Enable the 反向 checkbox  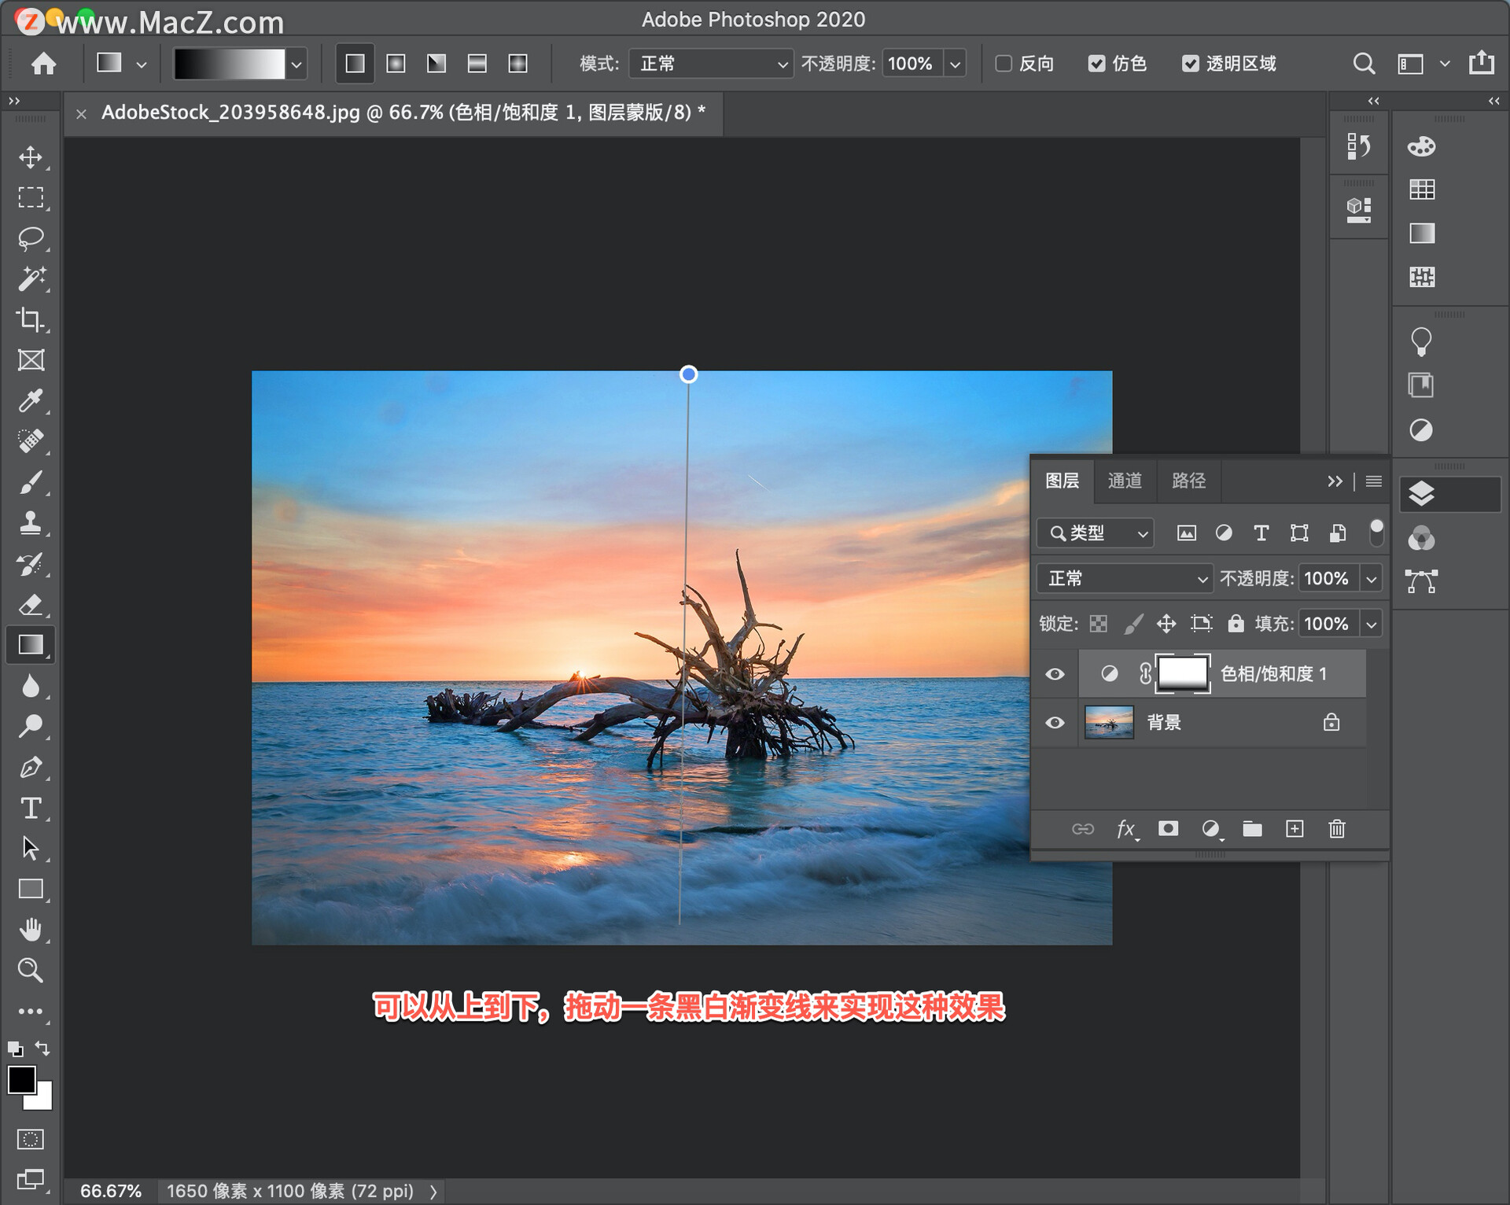(x=1004, y=64)
